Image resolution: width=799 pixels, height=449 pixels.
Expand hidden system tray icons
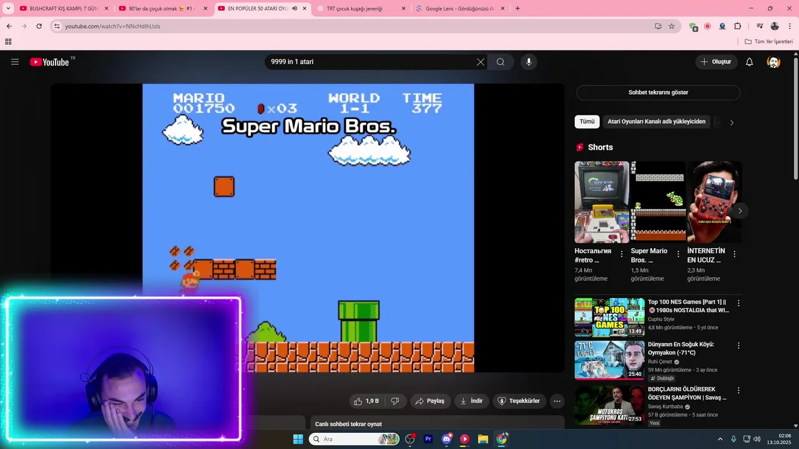click(x=720, y=439)
